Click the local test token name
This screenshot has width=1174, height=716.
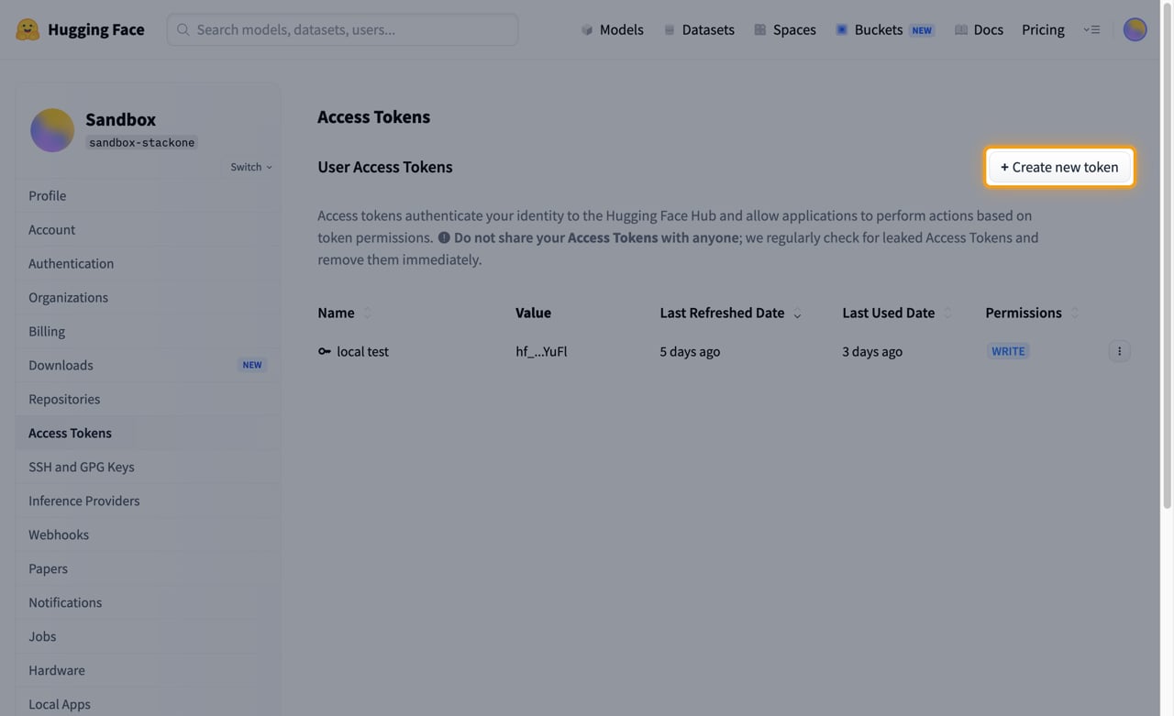point(362,351)
